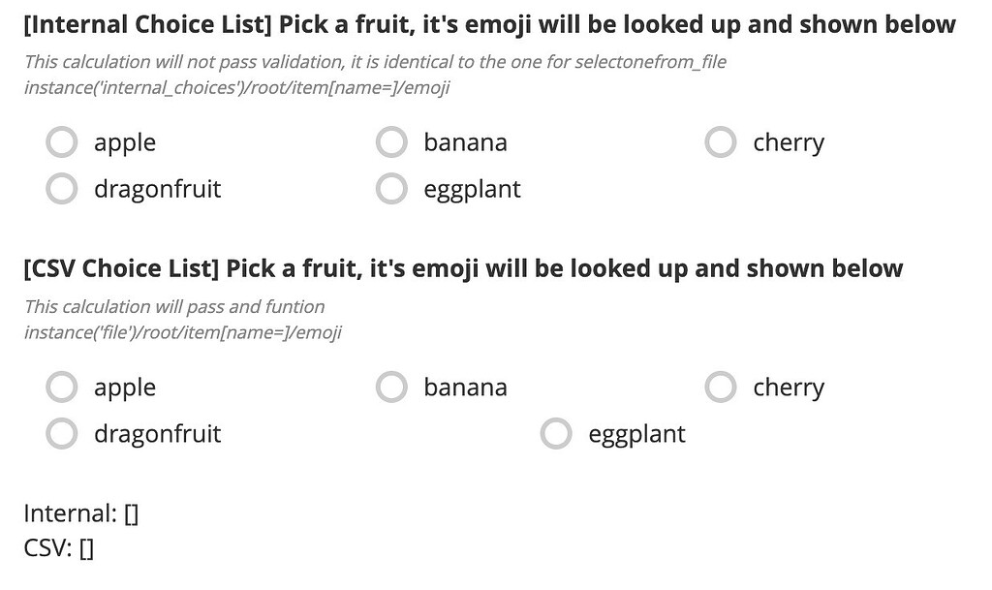Choose apple radio in CSV Choice List
The width and height of the screenshot is (992, 590).
point(62,388)
